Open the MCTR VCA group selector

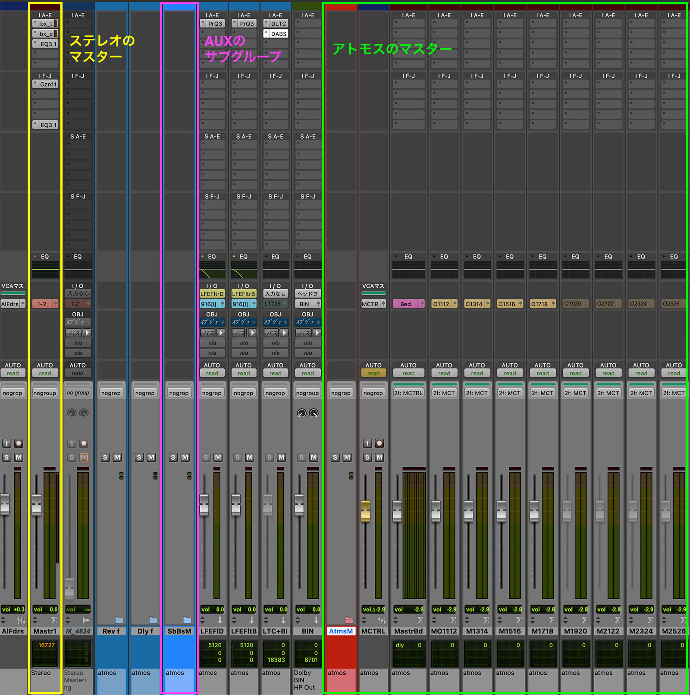coord(373,304)
